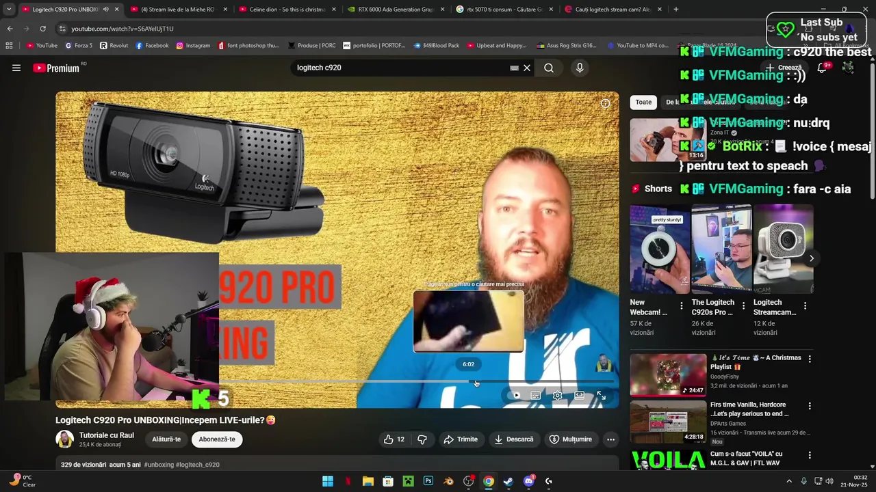Open options for The Logitech C920s Pro short
Viewport: 876px width, 492px height.
pos(743,306)
